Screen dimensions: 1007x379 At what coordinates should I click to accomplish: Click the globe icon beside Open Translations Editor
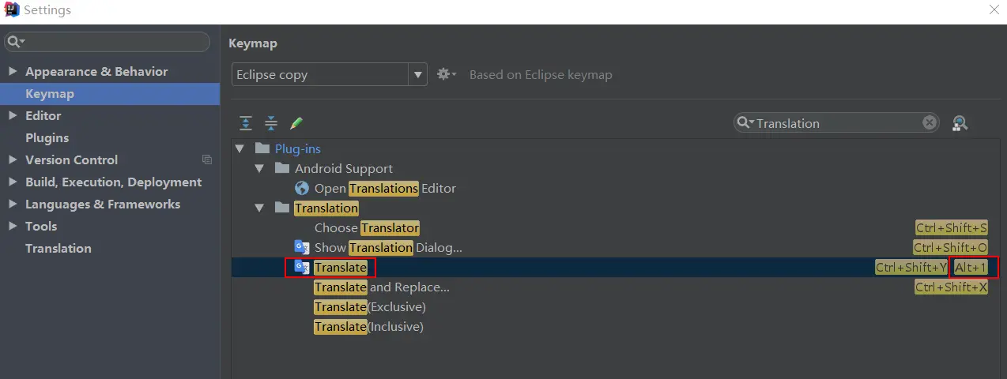tap(302, 189)
